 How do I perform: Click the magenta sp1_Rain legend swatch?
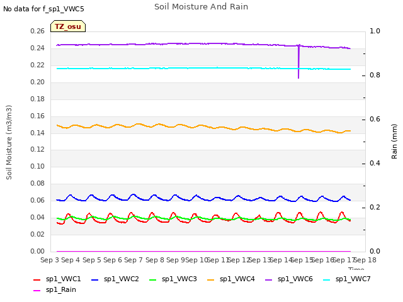(x=37, y=291)
